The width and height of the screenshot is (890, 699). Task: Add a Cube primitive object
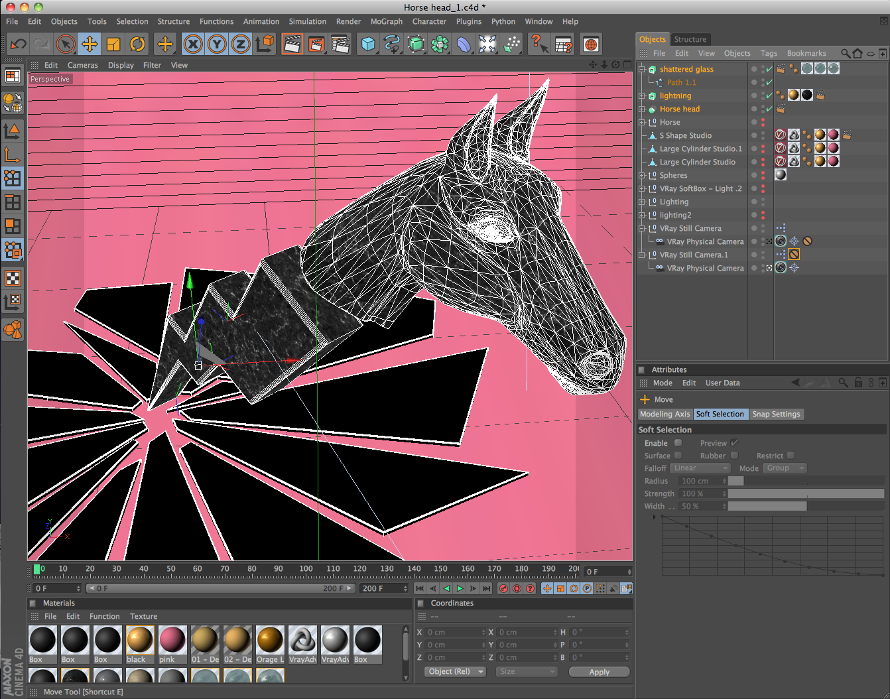click(368, 44)
